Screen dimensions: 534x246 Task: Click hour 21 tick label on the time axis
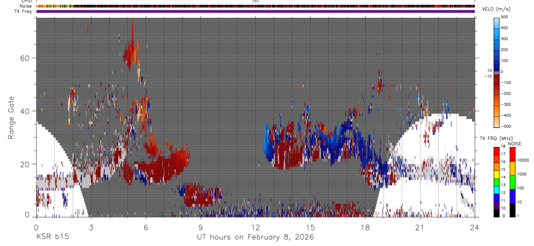(x=420, y=227)
